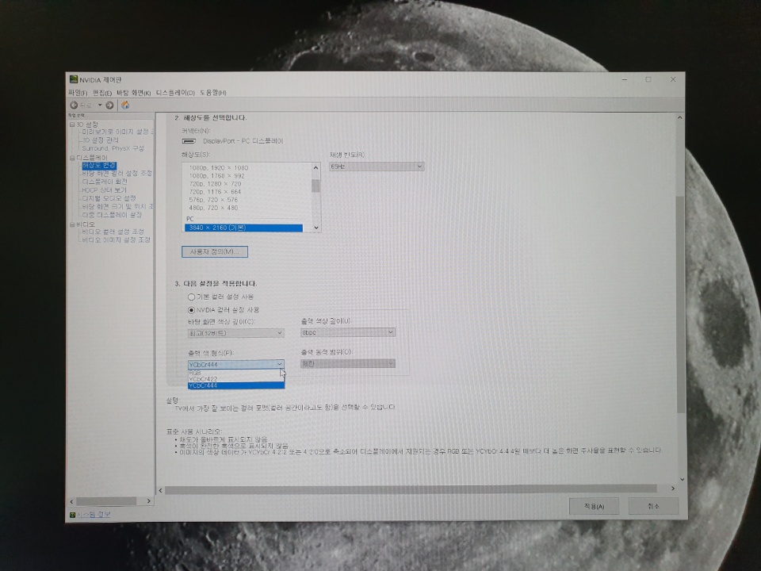Open the 도움말(H) menu
This screenshot has height=571, width=761.
[213, 93]
